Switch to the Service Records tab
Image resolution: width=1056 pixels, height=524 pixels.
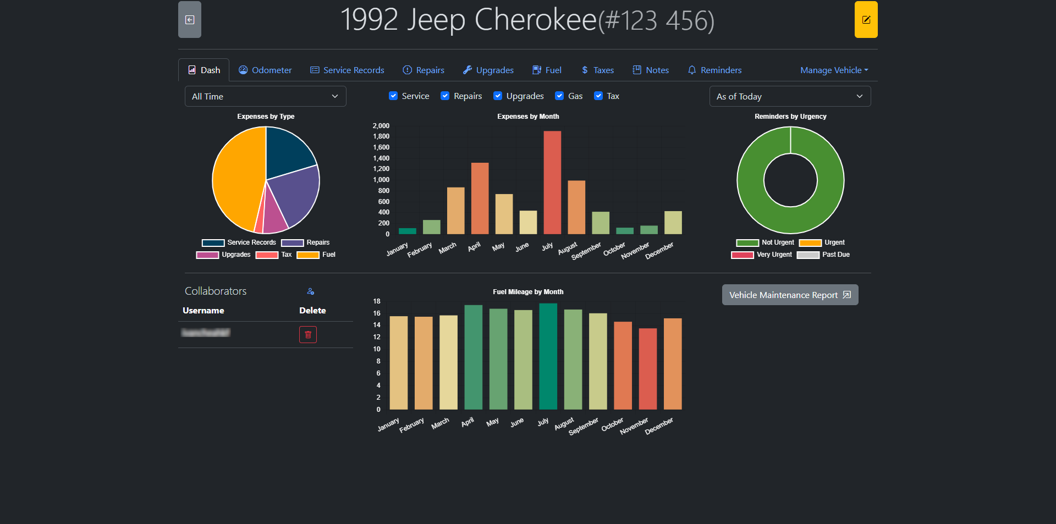point(347,70)
